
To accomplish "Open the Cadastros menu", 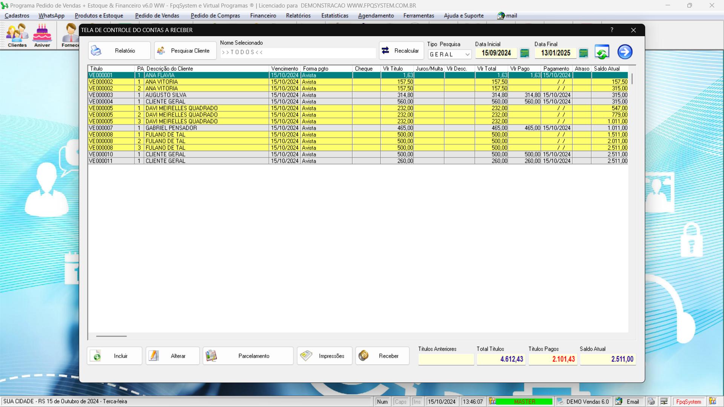I will (17, 15).
